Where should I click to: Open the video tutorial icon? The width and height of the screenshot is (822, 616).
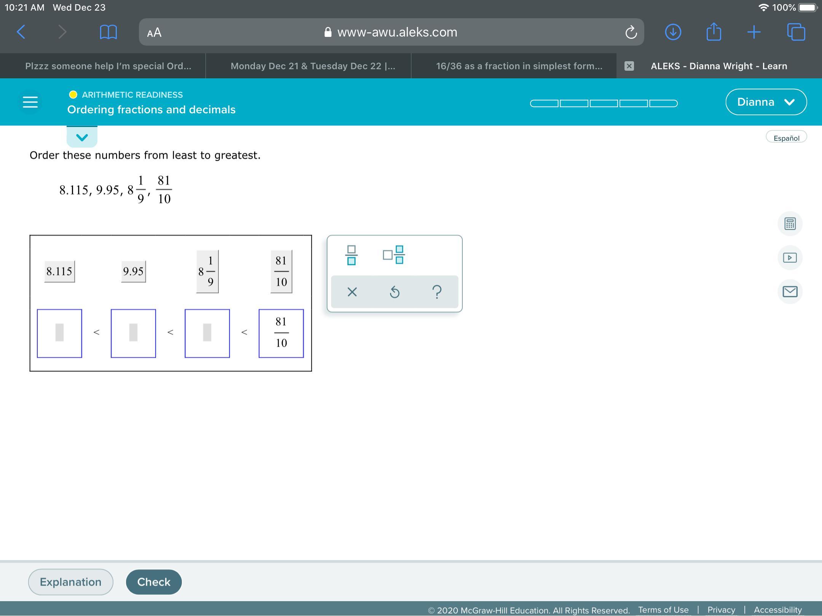pos(790,258)
